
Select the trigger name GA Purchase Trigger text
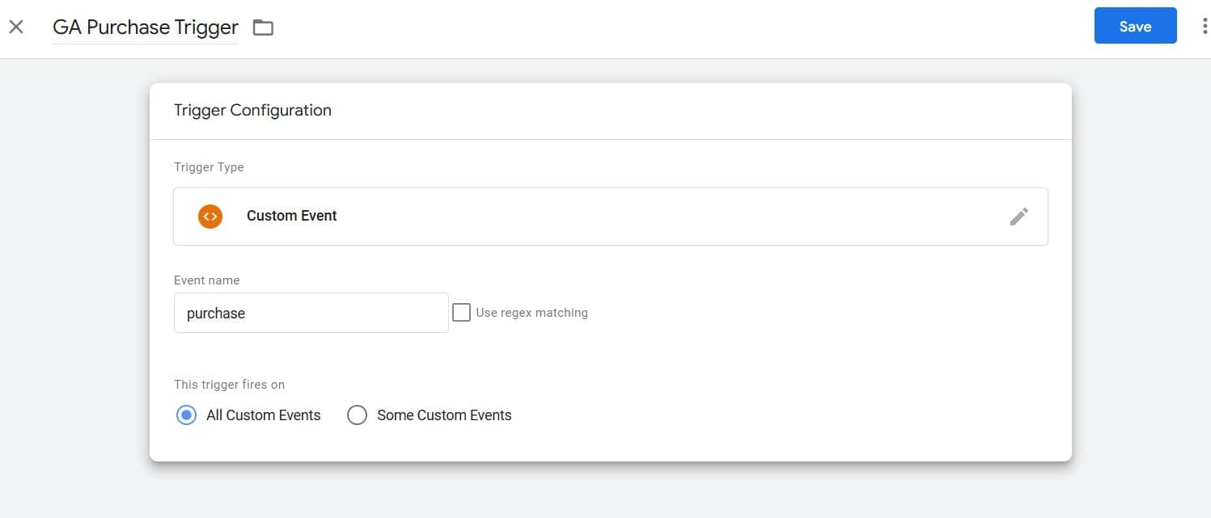[145, 27]
